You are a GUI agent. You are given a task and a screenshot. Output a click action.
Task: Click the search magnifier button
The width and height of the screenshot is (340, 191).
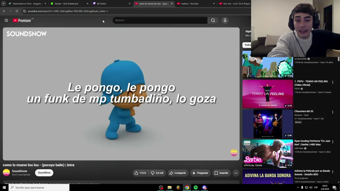pyautogui.click(x=213, y=20)
